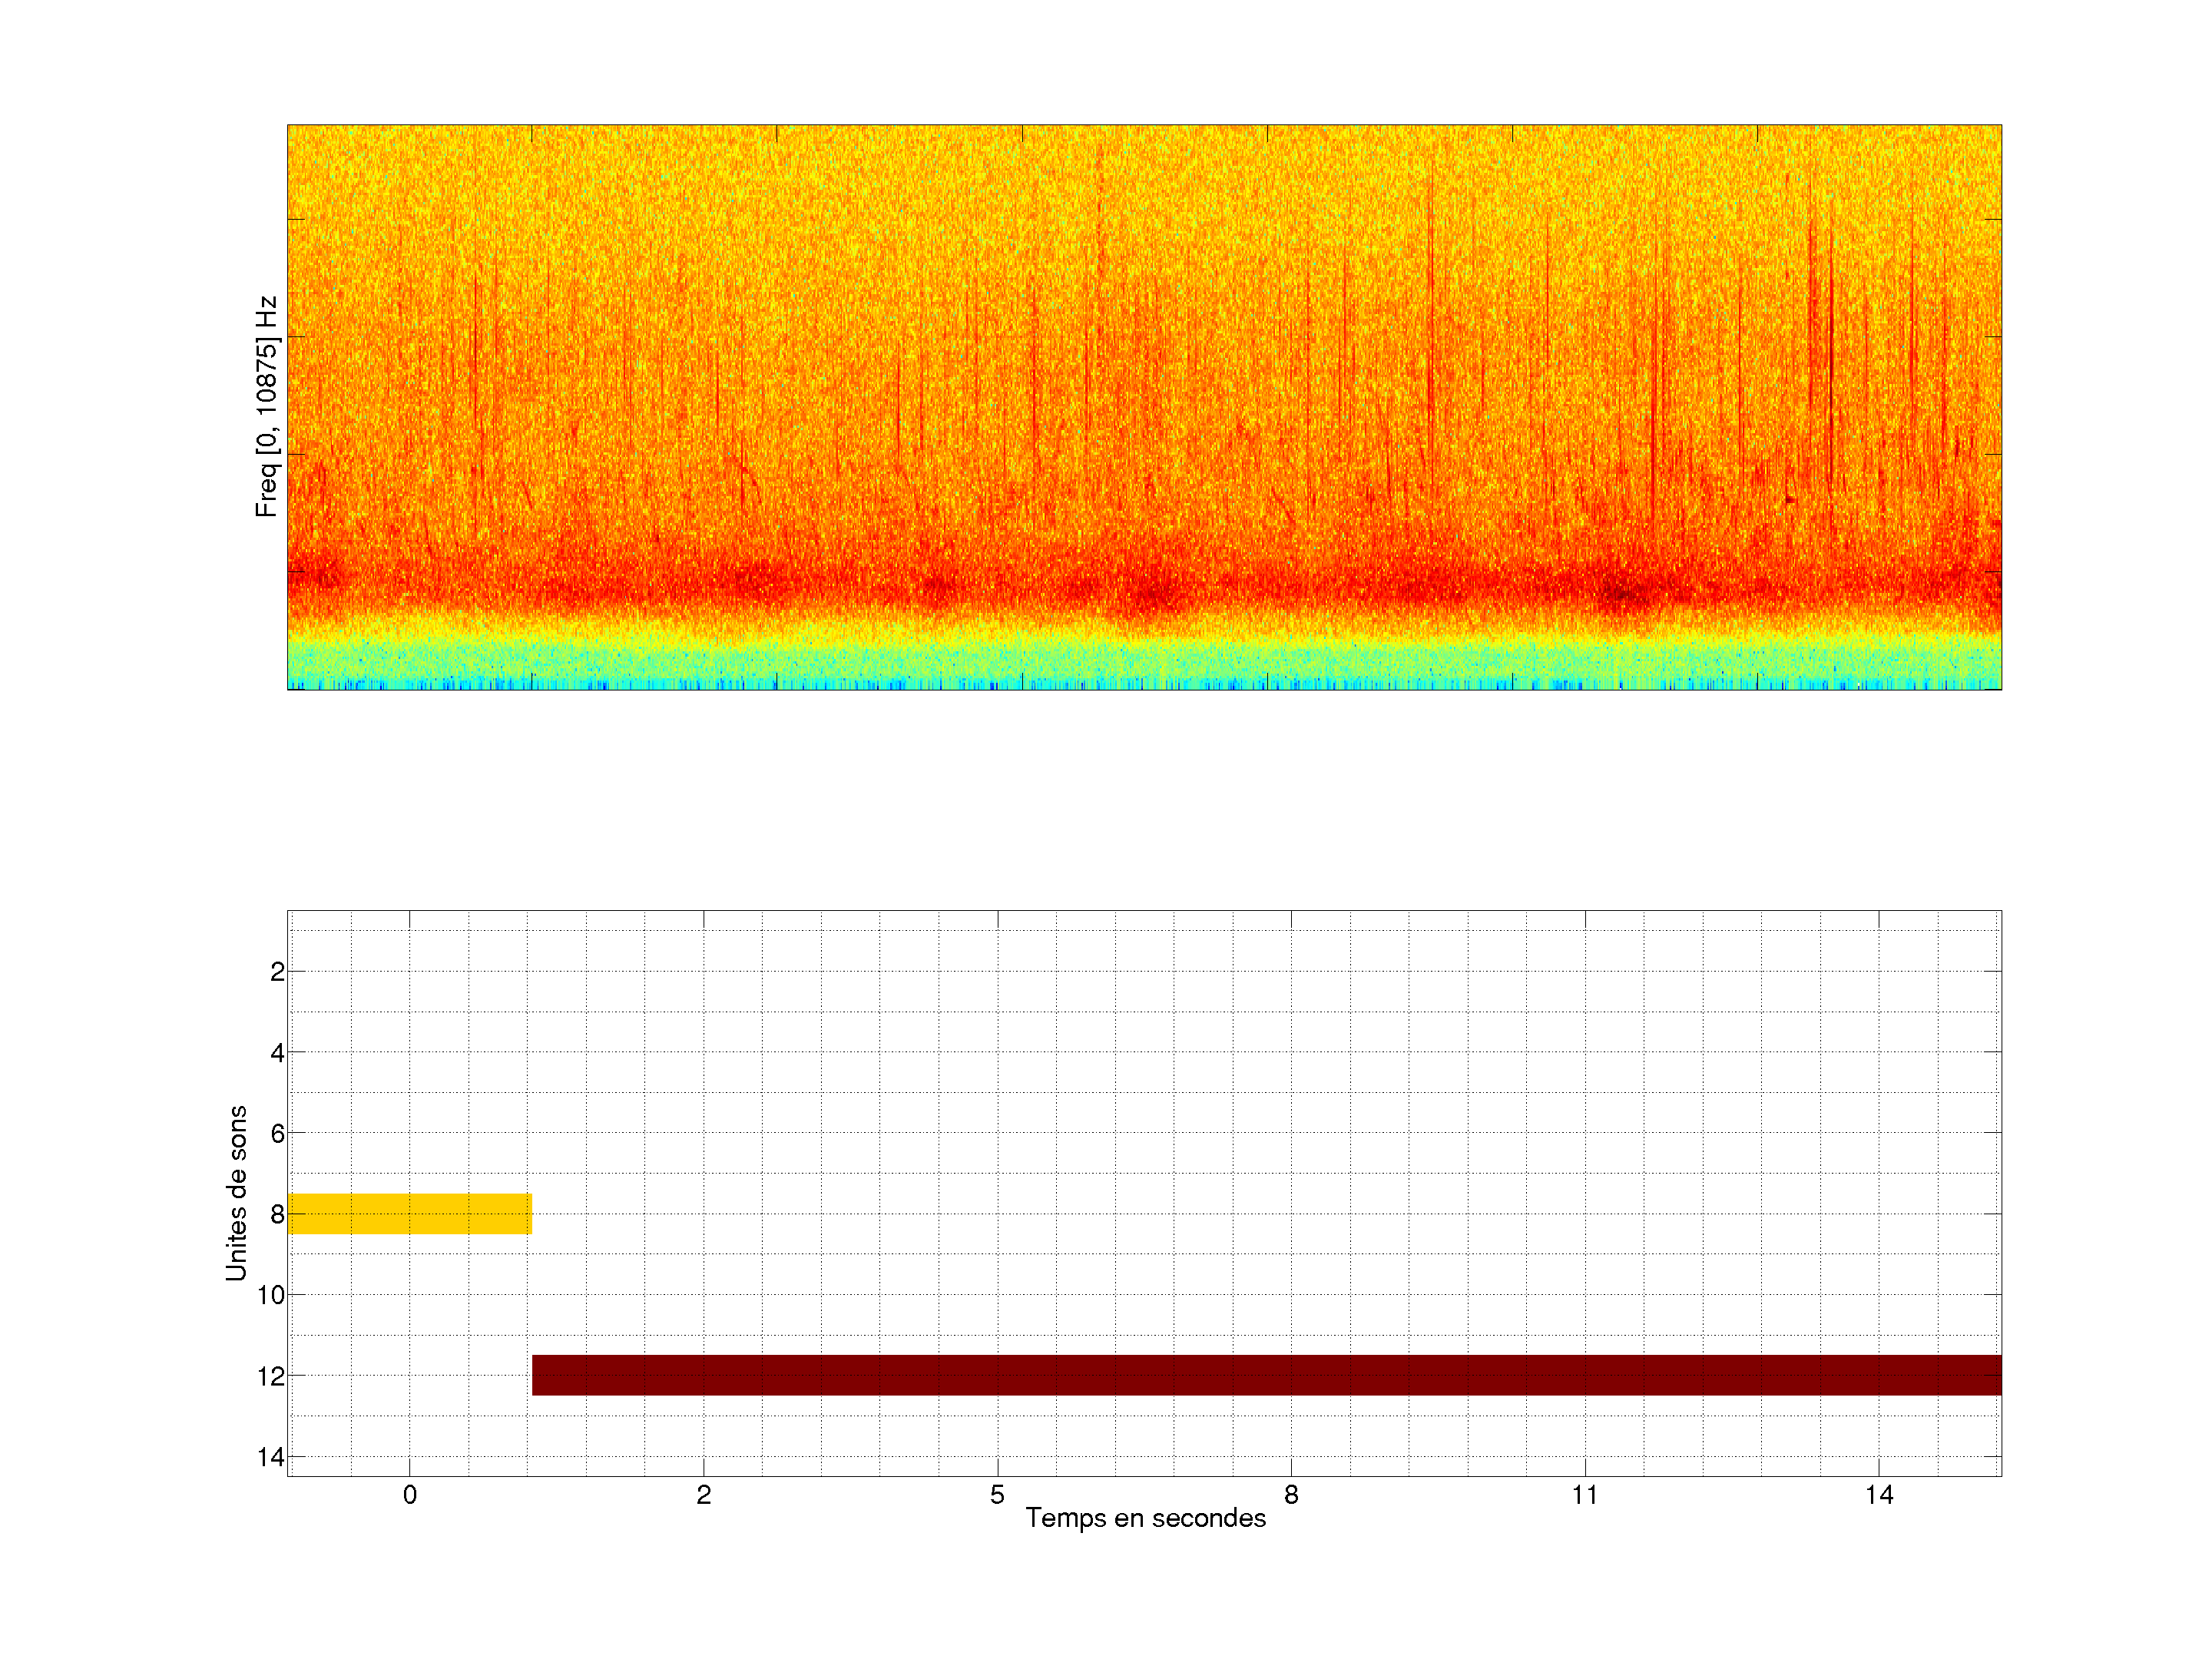Click y-axis tick label 14 at bottom
Viewport: 2212px width, 1659px height.
(271, 1457)
